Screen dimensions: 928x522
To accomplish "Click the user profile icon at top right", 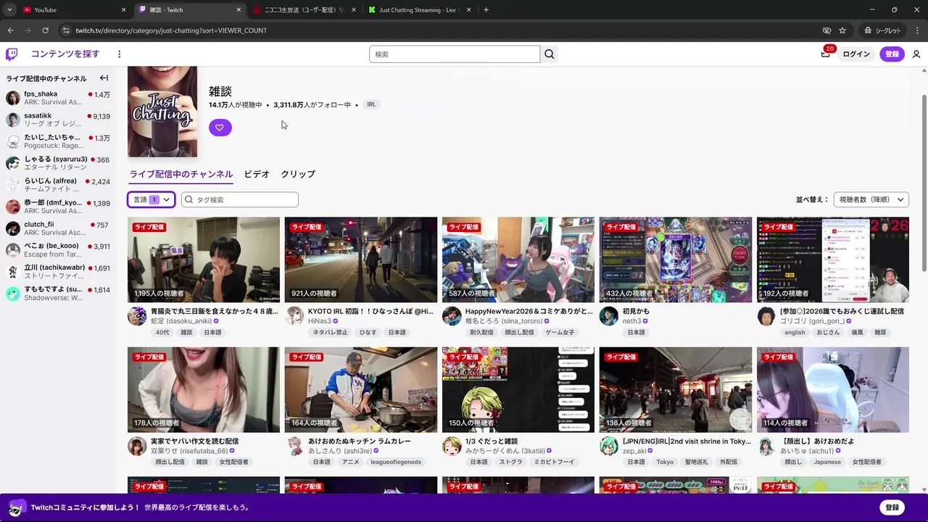I will point(916,54).
